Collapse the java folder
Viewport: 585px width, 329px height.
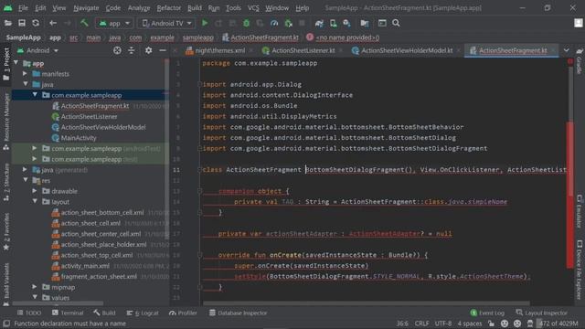tap(26, 84)
